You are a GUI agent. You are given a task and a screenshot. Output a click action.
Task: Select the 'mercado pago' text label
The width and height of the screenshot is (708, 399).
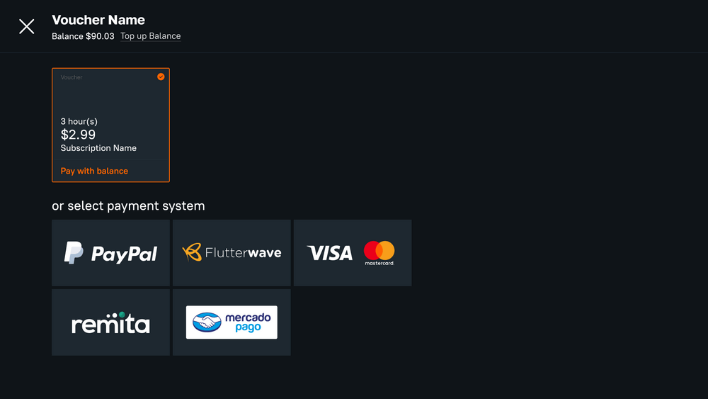[248, 322]
